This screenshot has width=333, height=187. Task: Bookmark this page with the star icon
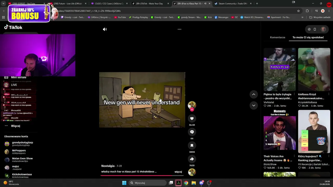pyautogui.click(x=298, y=11)
